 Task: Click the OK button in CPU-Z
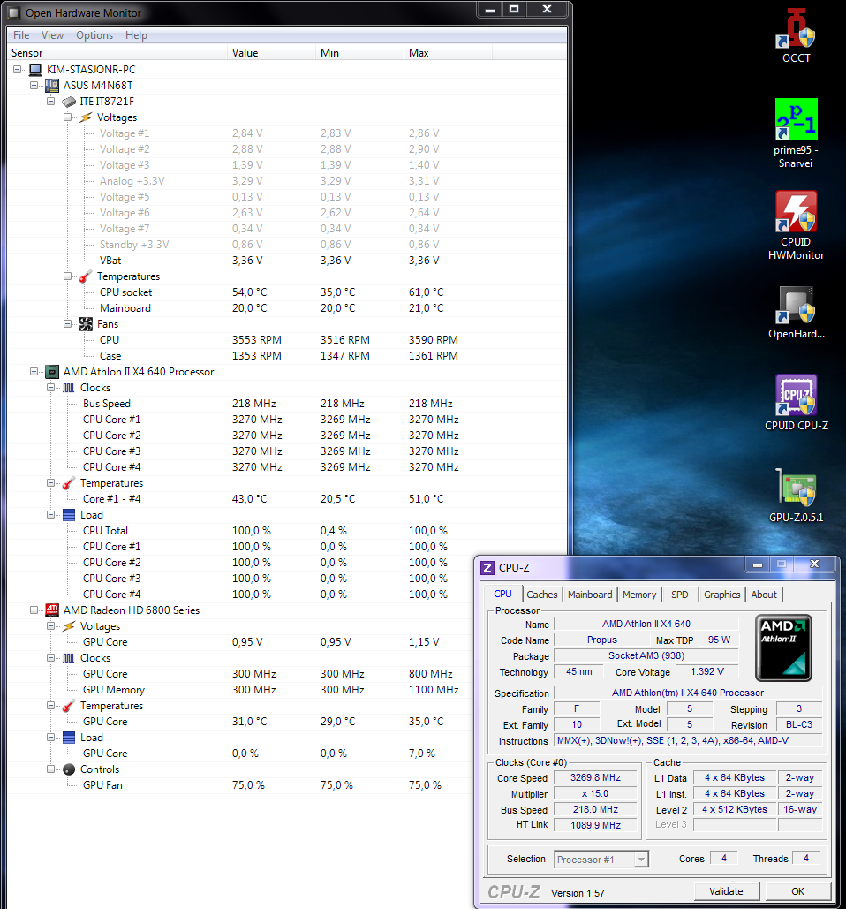tap(798, 891)
